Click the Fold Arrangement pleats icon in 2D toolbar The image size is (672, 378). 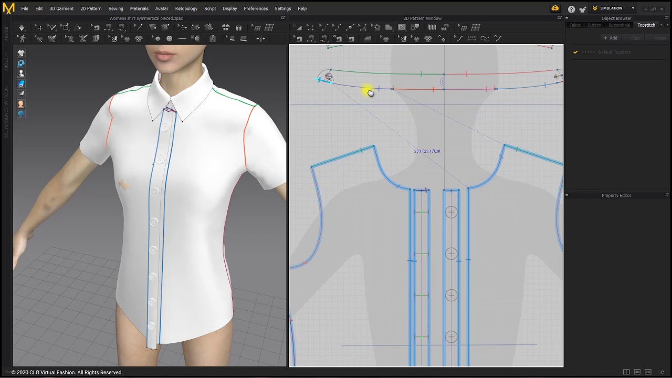pos(432,27)
